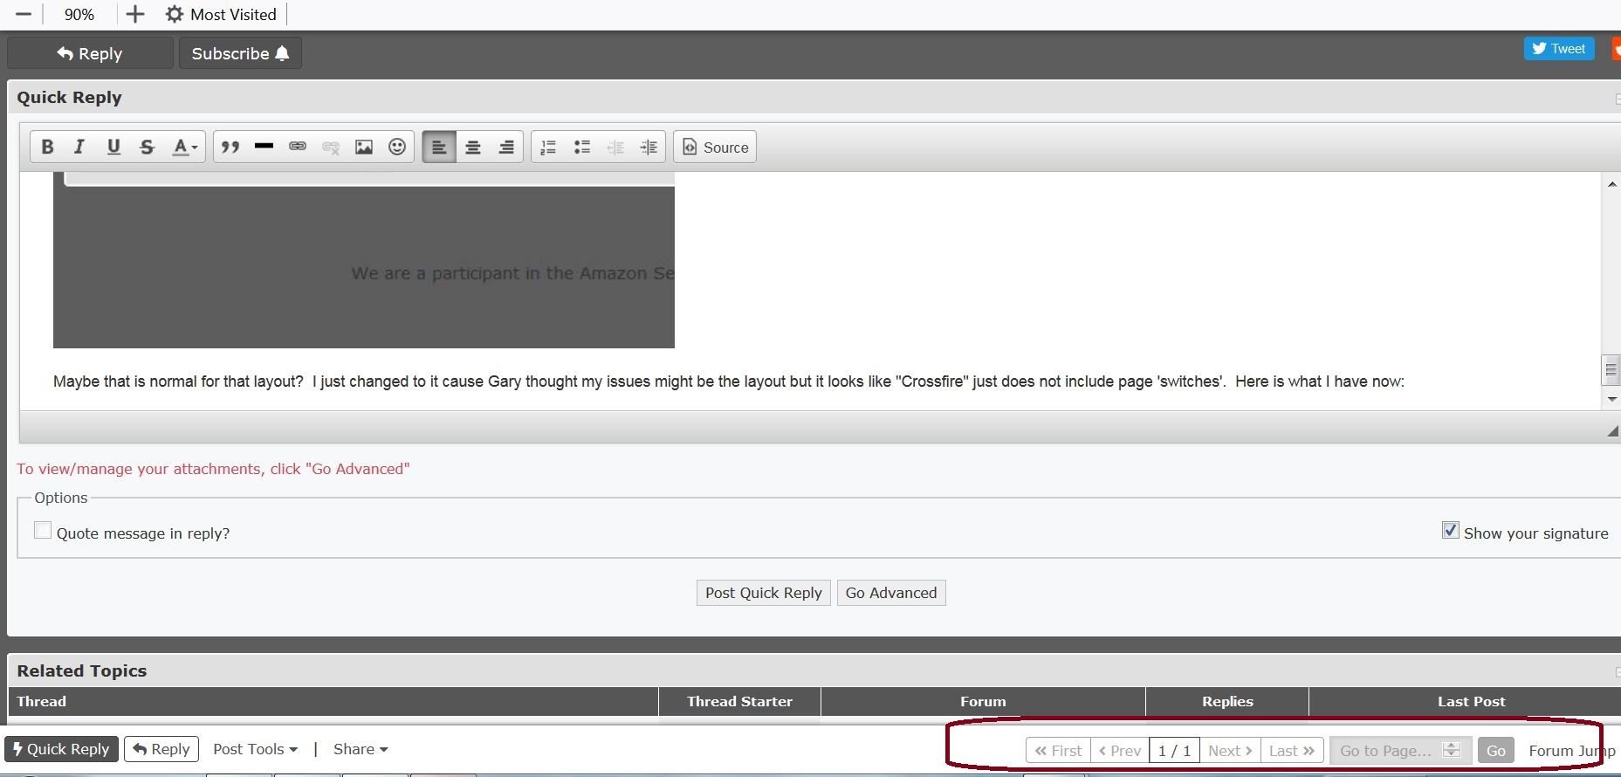Apply italic formatting
This screenshot has height=777, width=1621.
pyautogui.click(x=79, y=147)
